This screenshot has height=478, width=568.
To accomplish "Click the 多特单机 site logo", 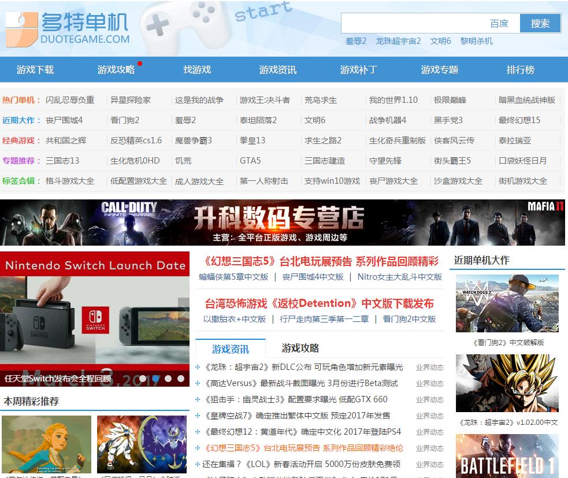I will coord(68,29).
